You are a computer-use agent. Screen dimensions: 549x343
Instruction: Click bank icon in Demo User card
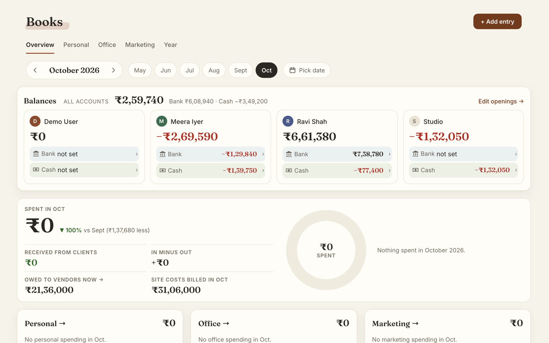(x=36, y=154)
